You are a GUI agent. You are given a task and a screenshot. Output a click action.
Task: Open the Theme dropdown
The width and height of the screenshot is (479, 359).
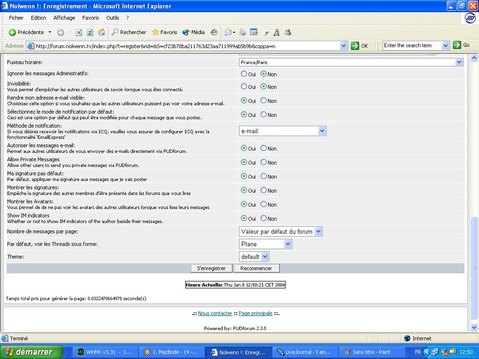pos(265,257)
